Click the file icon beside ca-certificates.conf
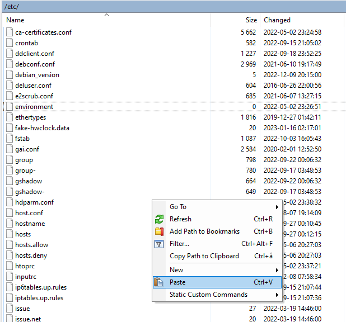Screen dimensions: 346x322 (x=9, y=32)
